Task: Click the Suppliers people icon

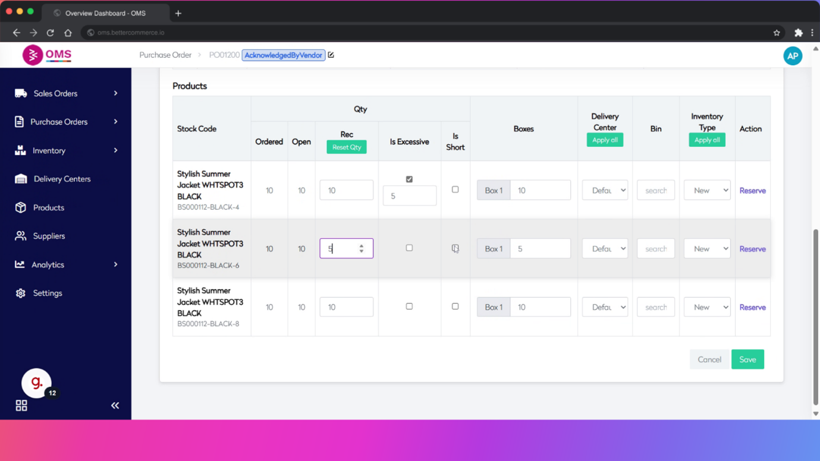Action: pyautogui.click(x=21, y=236)
